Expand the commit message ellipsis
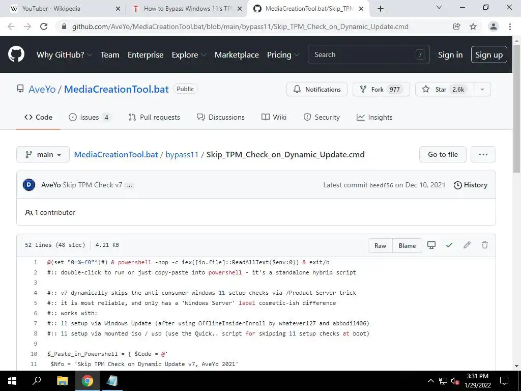The image size is (521, 391). point(130,185)
